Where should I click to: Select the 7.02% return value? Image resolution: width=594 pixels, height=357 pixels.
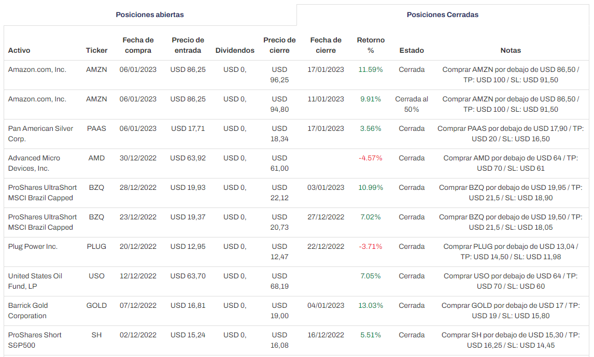371,217
